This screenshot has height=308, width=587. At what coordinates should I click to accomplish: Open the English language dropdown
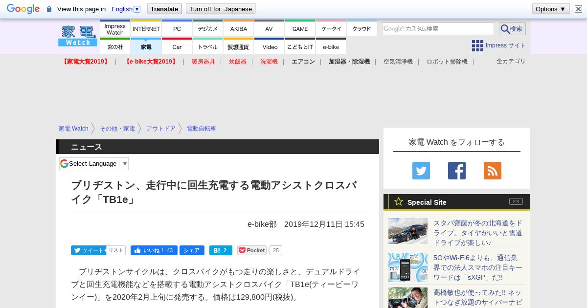126,9
